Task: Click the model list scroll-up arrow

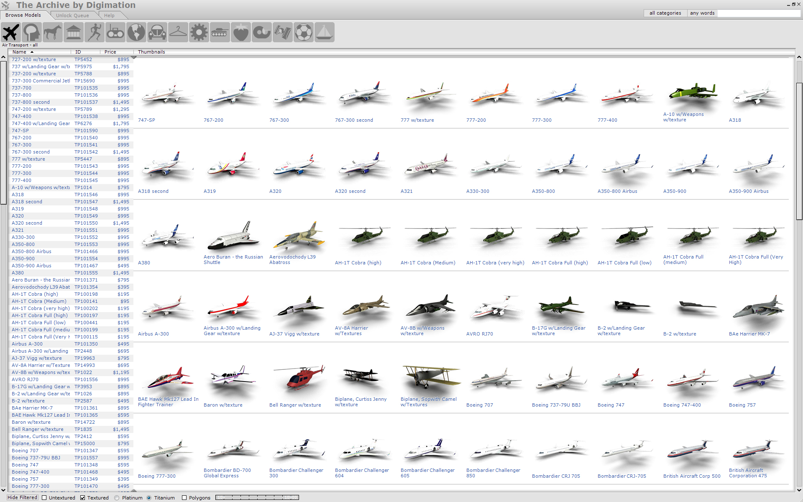Action: pyautogui.click(x=3, y=57)
